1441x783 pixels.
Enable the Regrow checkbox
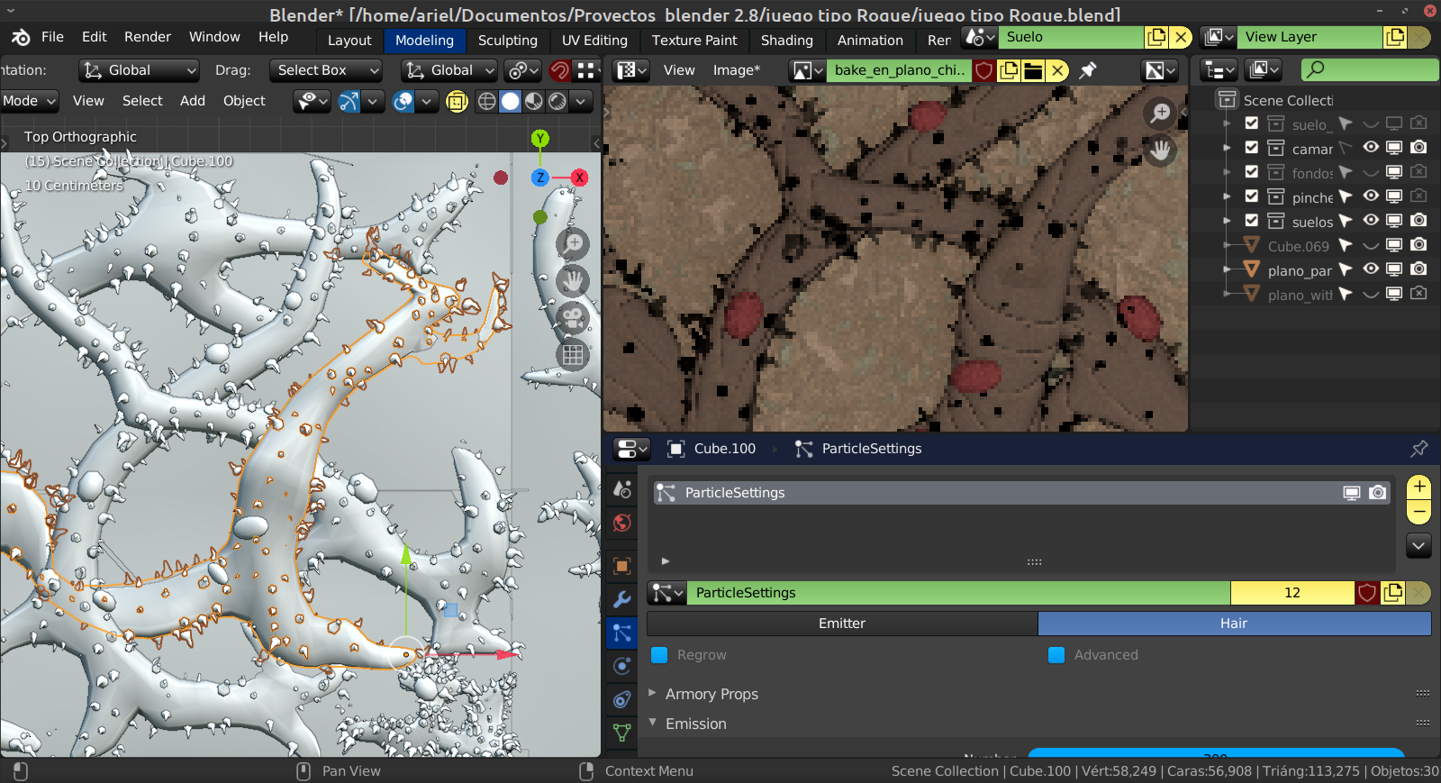(x=659, y=655)
